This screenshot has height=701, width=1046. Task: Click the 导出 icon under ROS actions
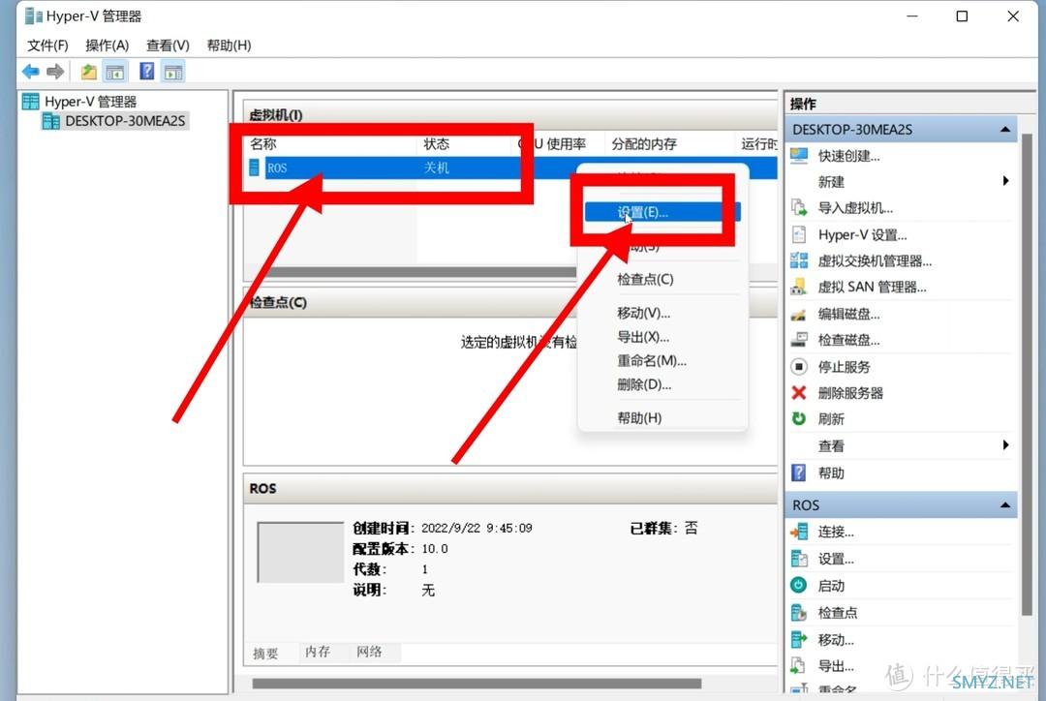click(x=798, y=665)
